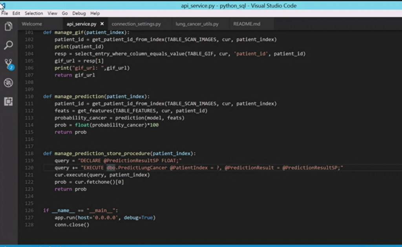Click line number 120 in the gutter
The image size is (402, 247).
[29, 168]
